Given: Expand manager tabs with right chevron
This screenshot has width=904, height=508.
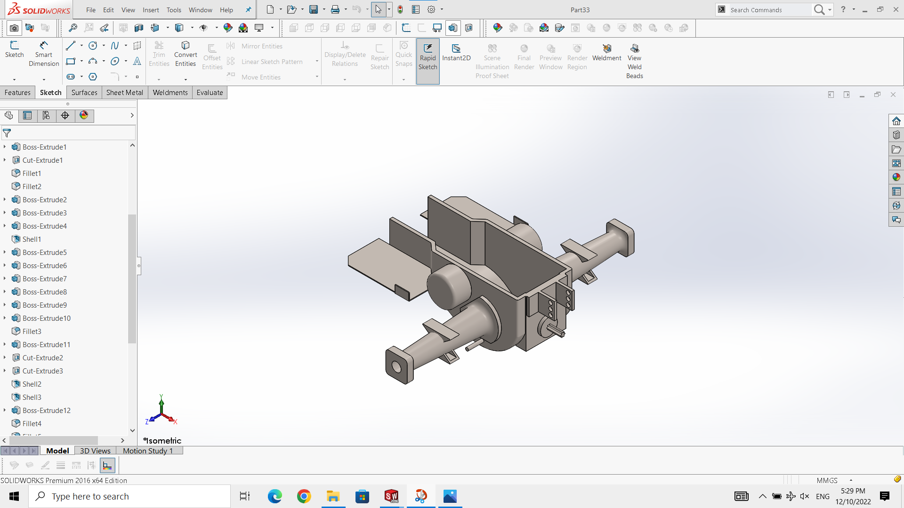Looking at the screenshot, I should click(132, 115).
